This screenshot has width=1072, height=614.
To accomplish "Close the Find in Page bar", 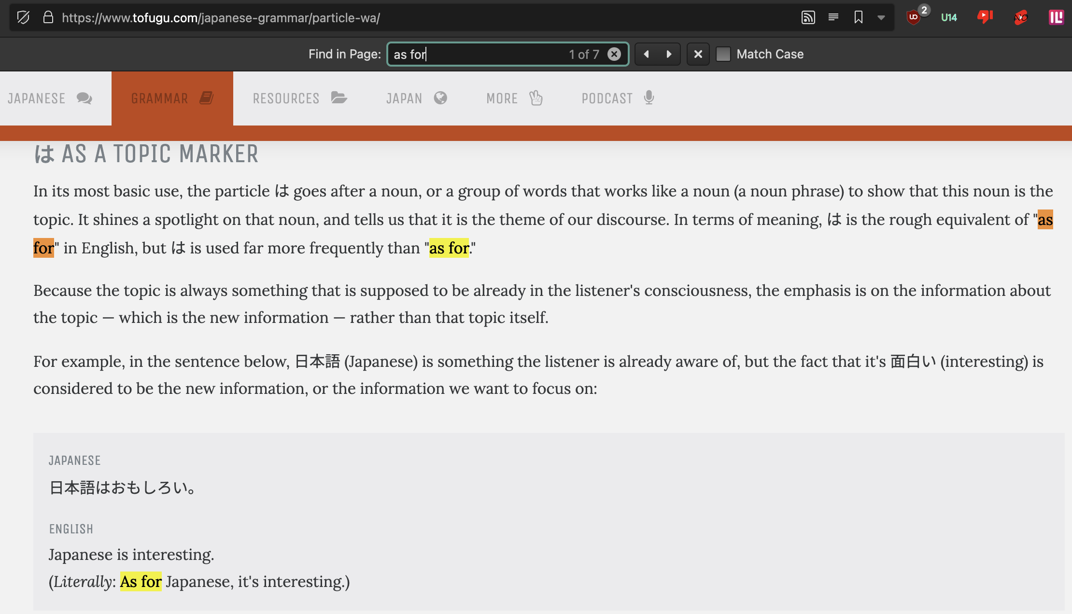I will (698, 54).
